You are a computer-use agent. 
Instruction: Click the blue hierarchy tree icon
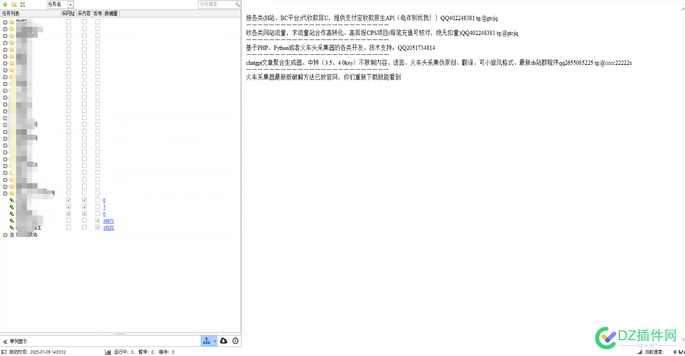206,341
